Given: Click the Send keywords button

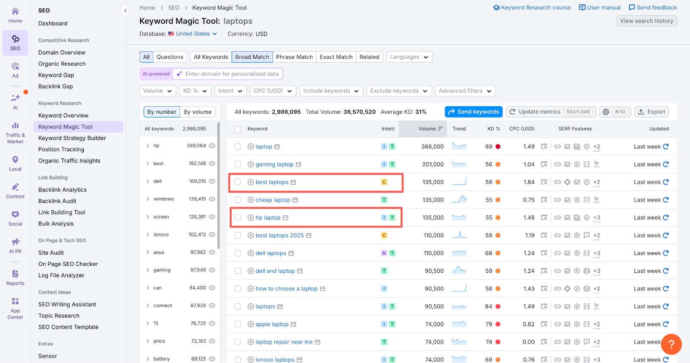Looking at the screenshot, I should pos(474,112).
